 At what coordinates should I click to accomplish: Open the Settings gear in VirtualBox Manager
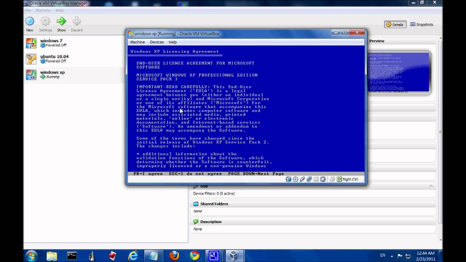[x=46, y=21]
